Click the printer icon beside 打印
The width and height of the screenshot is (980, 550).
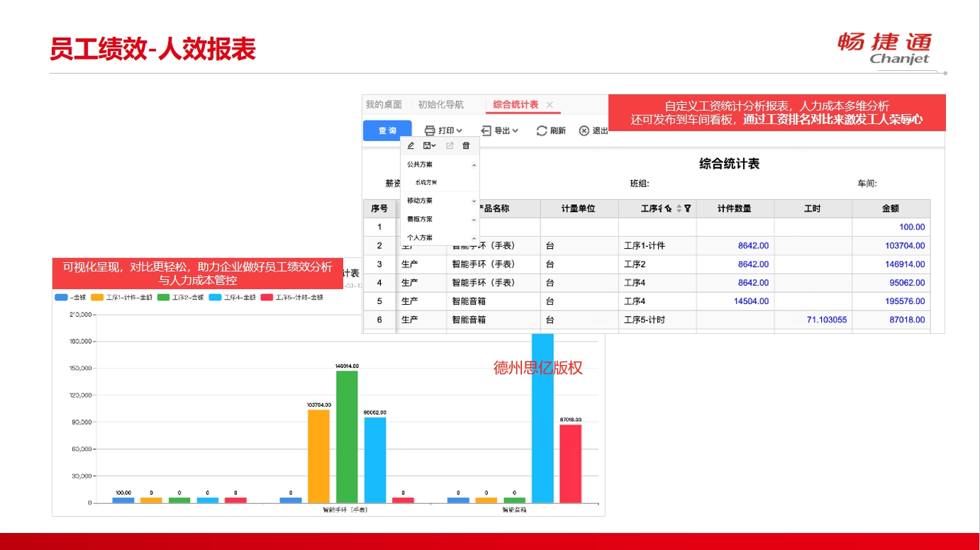pyautogui.click(x=429, y=130)
